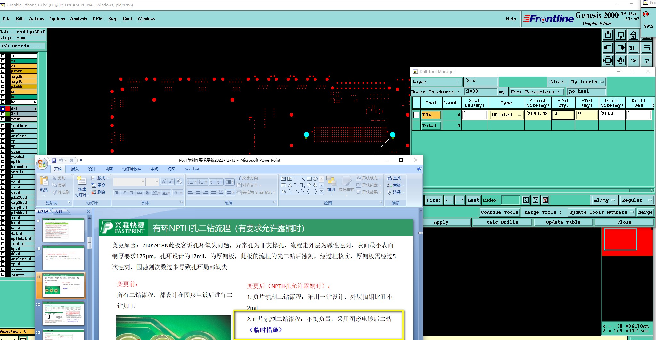The image size is (656, 340).
Task: Click the zoom out area icon
Action: coord(621,61)
